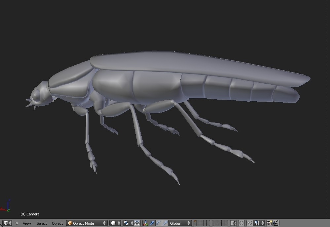Collapse the header menus with minus button

click(17, 223)
